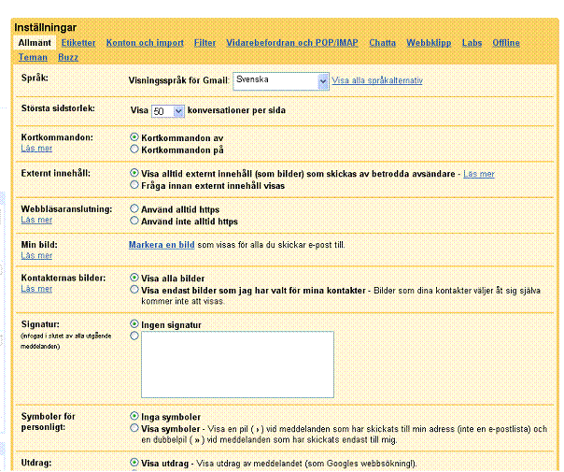This screenshot has width=564, height=472.
Task: Select Visa symboler radio button
Action: [x=134, y=428]
